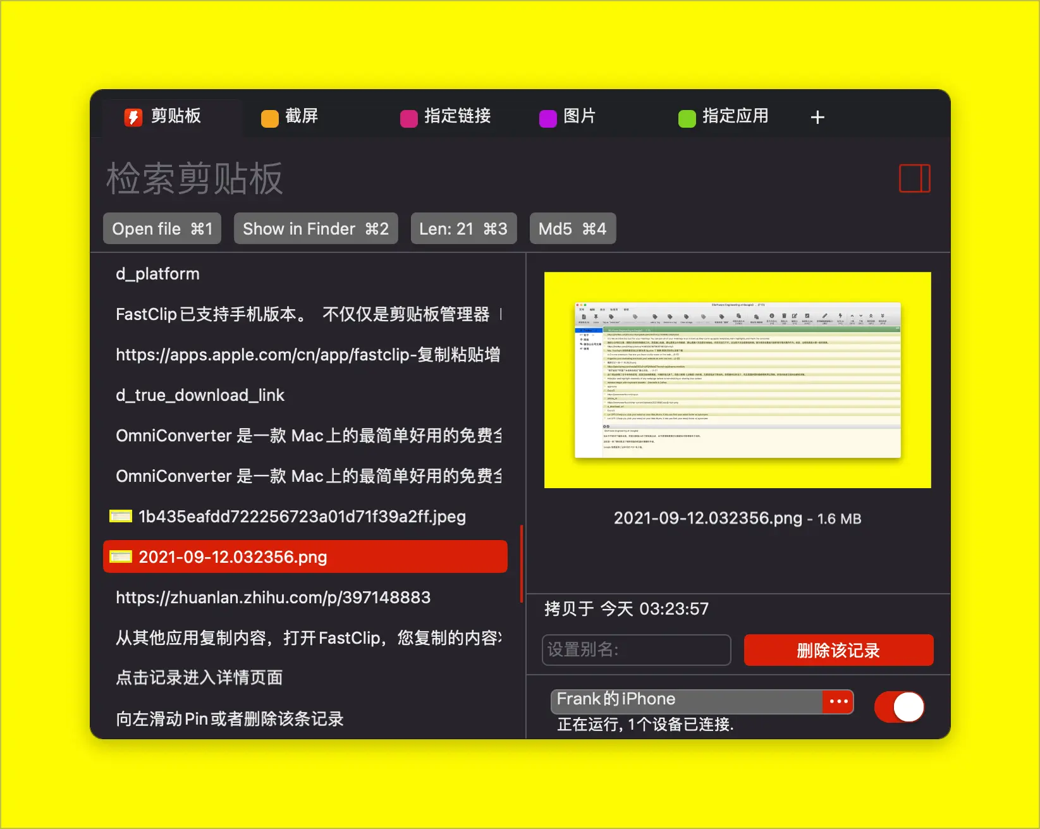
Task: Switch to the 剪贴板 tab
Action: pos(175,116)
